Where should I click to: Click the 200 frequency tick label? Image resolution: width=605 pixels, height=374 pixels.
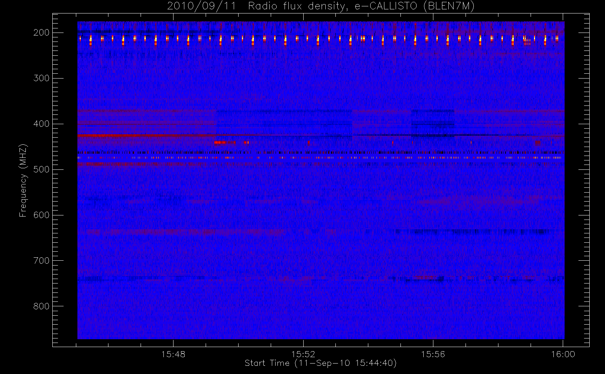click(41, 33)
